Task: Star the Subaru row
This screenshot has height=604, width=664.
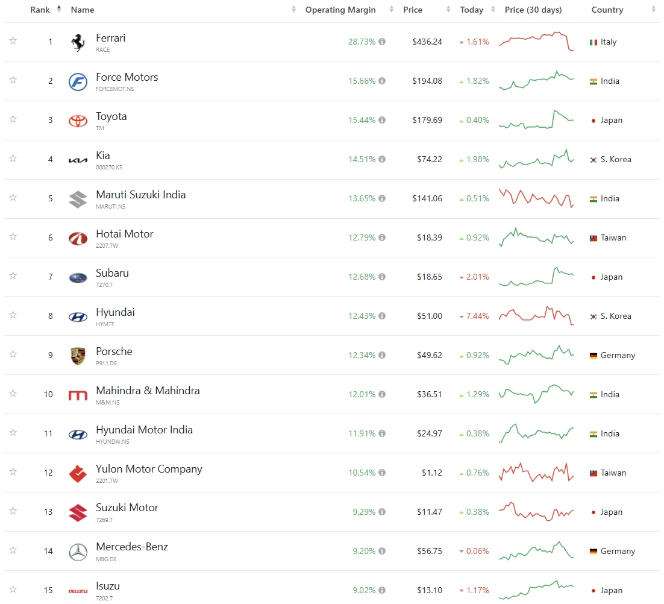Action: point(13,275)
